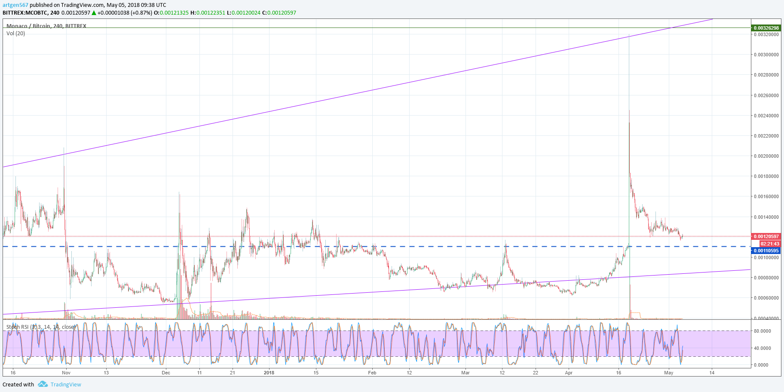This screenshot has width=784, height=392.
Task: Click the Feb date label on time axis
Action: click(x=372, y=373)
